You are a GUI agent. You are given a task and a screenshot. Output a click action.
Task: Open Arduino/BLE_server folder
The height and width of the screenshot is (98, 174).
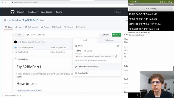point(26,47)
